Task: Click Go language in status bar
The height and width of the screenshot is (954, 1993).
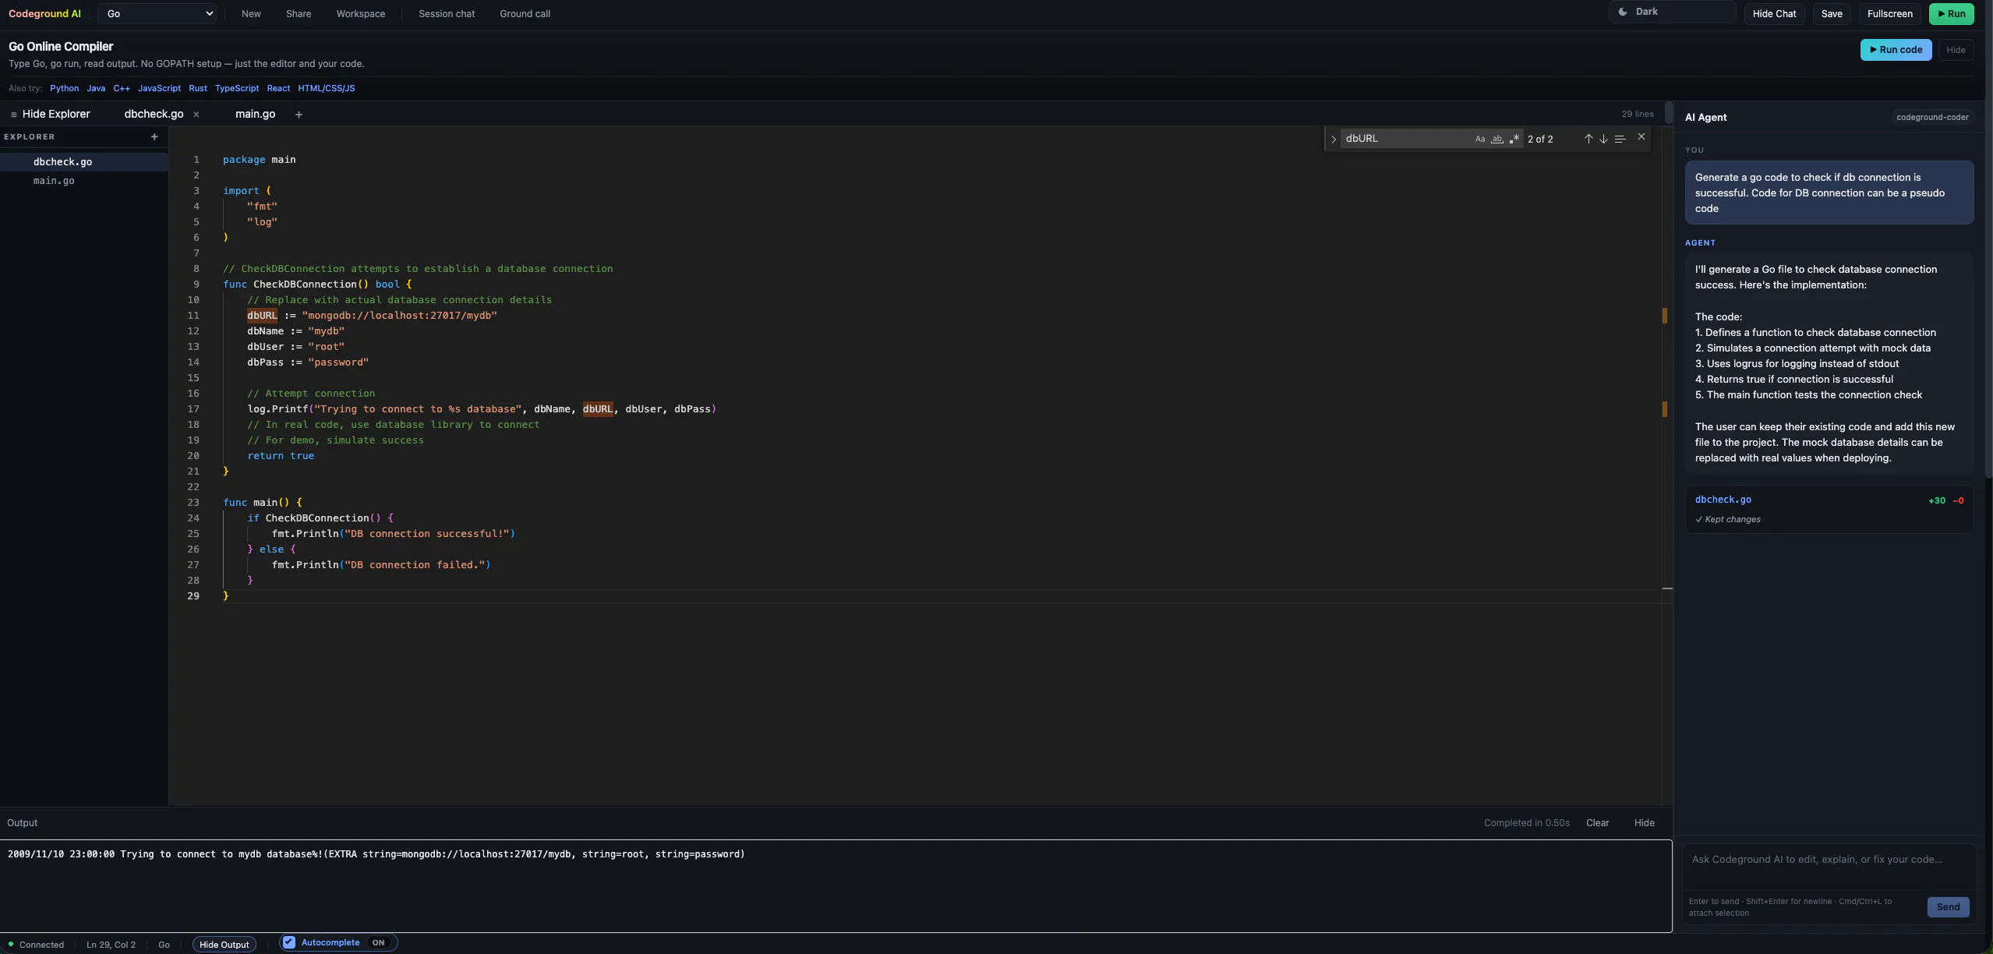Action: tap(164, 945)
